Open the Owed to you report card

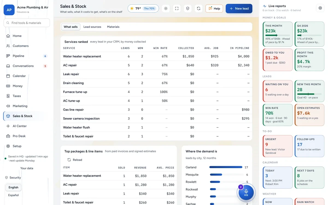[x=278, y=60]
